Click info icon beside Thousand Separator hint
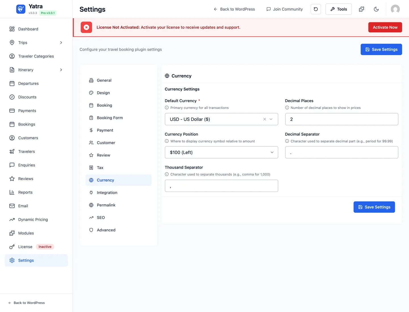Viewport: 409px width, 312px height. pyautogui.click(x=167, y=174)
